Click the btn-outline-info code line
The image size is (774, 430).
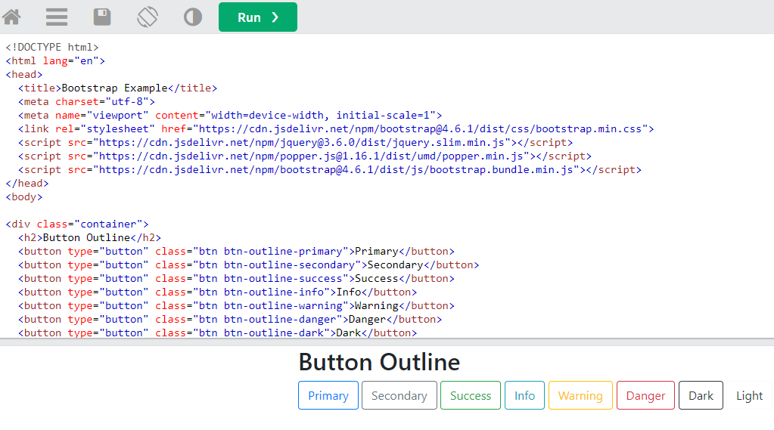217,292
